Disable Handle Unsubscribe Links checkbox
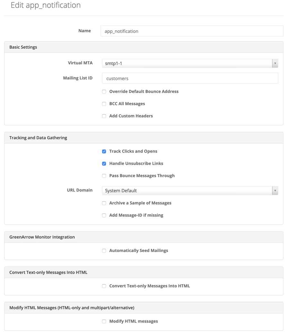 [x=104, y=164]
